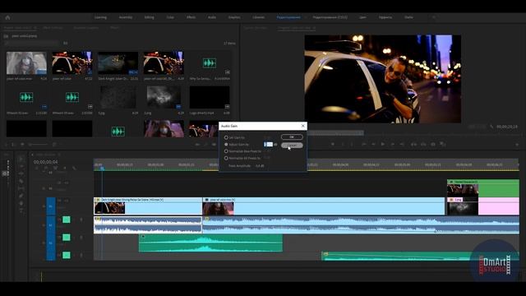Select the Hand tool in Tools panel
This screenshot has width=526, height=296.
21,203
